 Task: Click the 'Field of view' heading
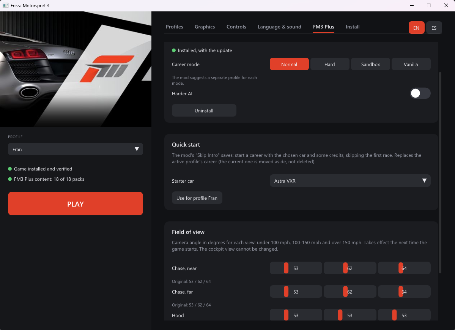tap(188, 232)
